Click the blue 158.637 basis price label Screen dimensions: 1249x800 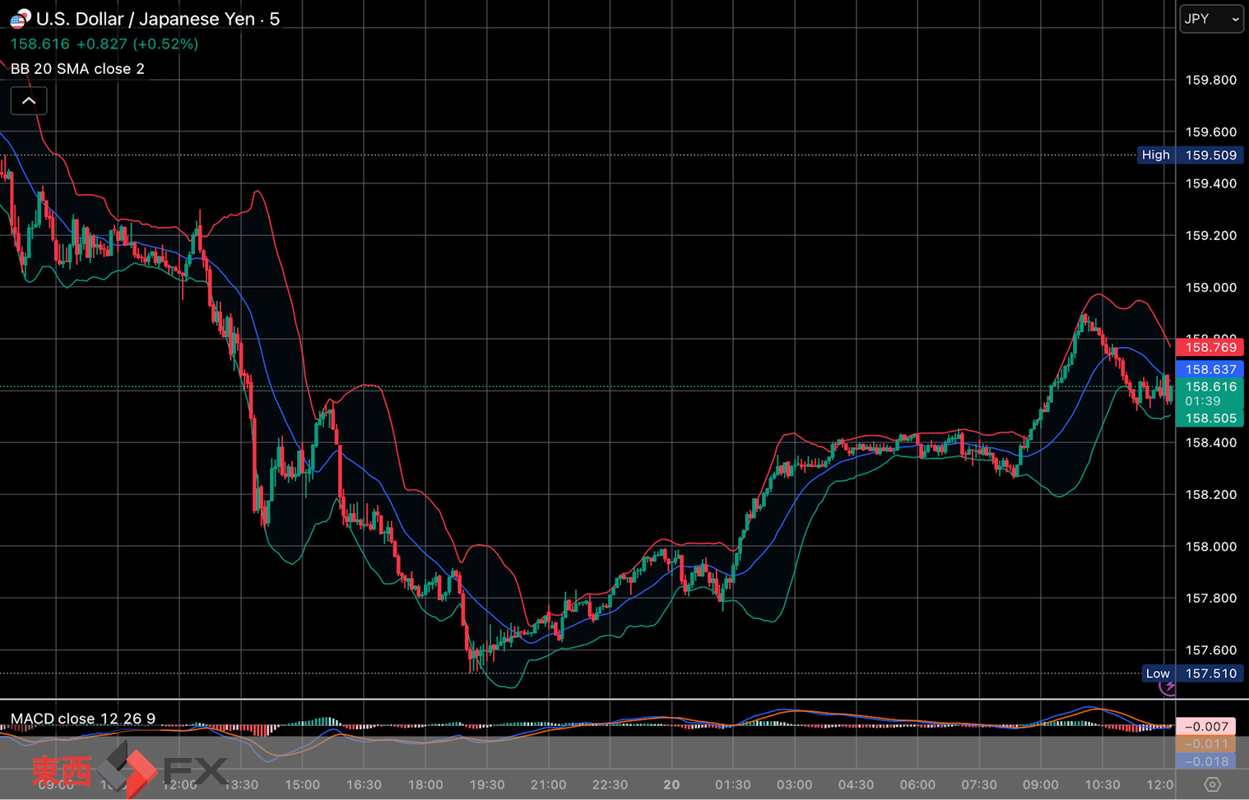pyautogui.click(x=1210, y=370)
